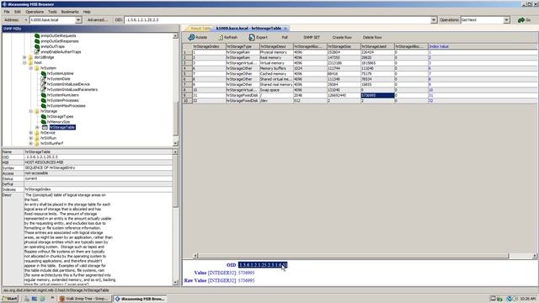Open the OID history dropdown arrow
This screenshot has width=539, height=303.
click(x=434, y=20)
